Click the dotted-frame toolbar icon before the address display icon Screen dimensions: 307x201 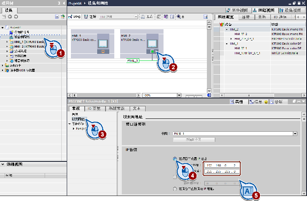click(x=159, y=17)
